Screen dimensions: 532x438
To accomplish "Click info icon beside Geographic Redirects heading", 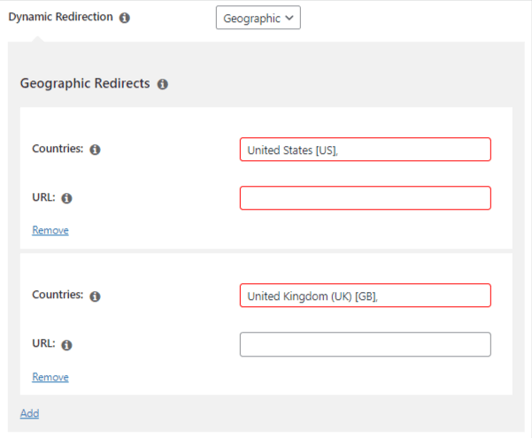I will 163,85.
